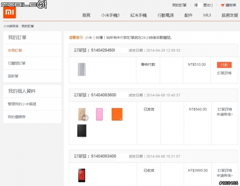Screen dimensions: 240x186
Task: Click the date 2014-04-08 10:21:07
Action: pos(163,156)
